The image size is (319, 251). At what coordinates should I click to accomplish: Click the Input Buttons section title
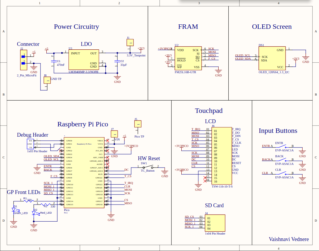278,130
